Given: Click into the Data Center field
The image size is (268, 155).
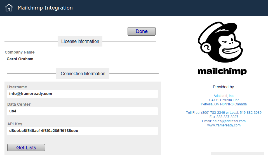Looking at the screenshot, I should pyautogui.click(x=82, y=111).
